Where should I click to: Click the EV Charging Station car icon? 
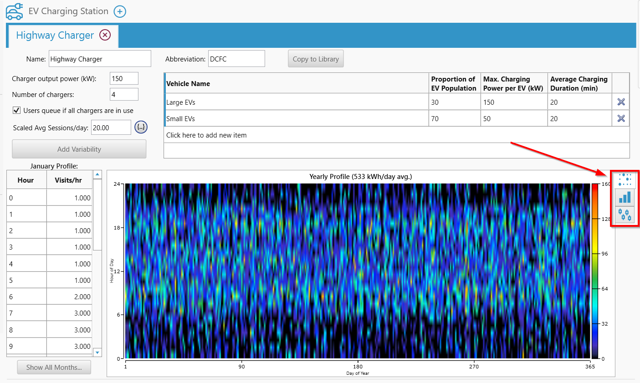14,11
